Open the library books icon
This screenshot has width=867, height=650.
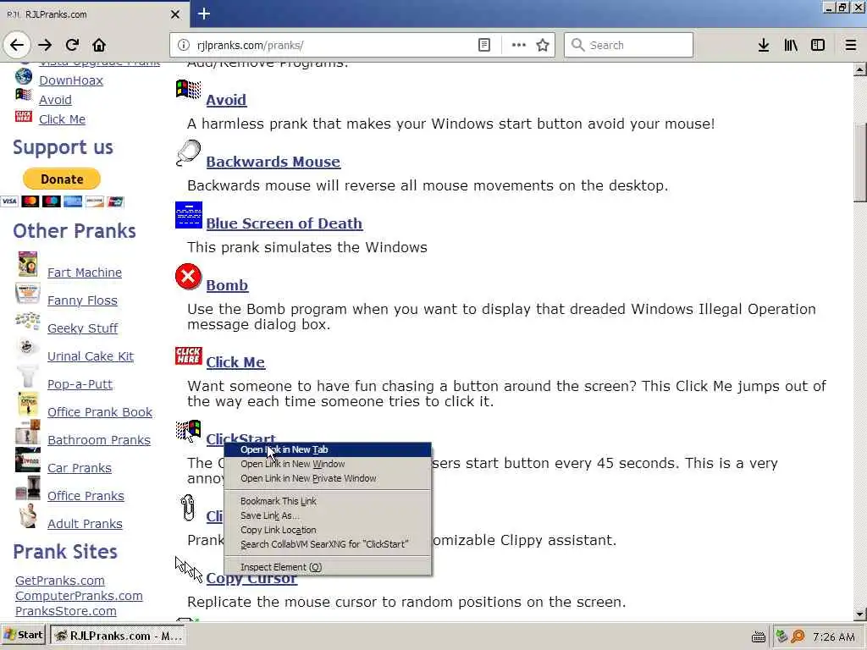791,45
